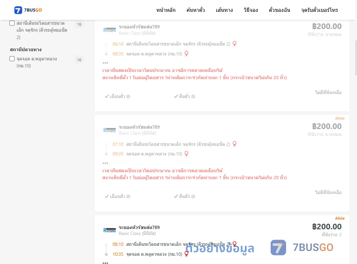The height and width of the screenshot is (264, 357).
Task: Click green check next to เลื่อนตั๋ว in 07:10 trip
Action: (107, 196)
